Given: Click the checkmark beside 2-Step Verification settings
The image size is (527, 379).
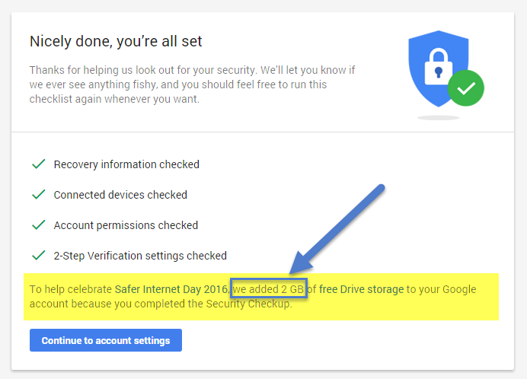Looking at the screenshot, I should tap(39, 256).
